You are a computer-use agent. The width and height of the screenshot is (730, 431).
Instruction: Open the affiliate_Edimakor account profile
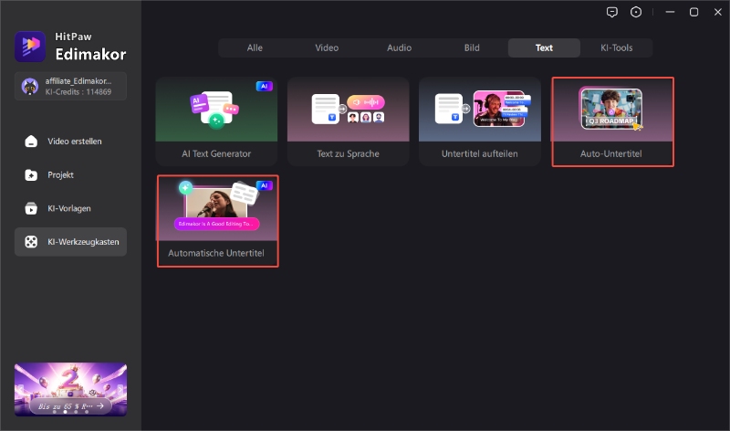70,86
